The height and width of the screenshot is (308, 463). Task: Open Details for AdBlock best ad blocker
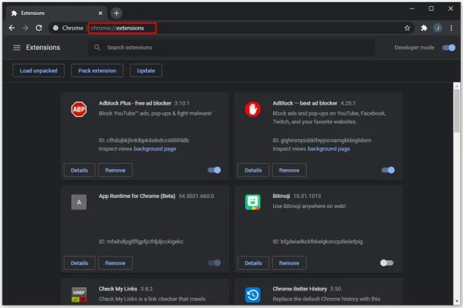point(254,170)
